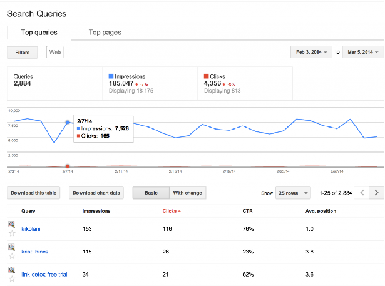Click the red Clicks legend square
385x286 pixels.
(x=206, y=76)
